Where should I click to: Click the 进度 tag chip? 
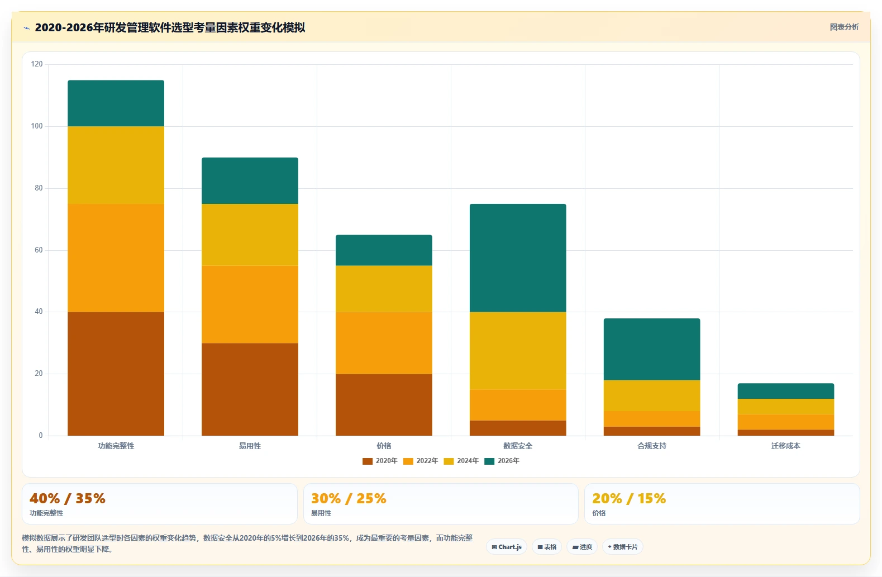[x=582, y=547]
